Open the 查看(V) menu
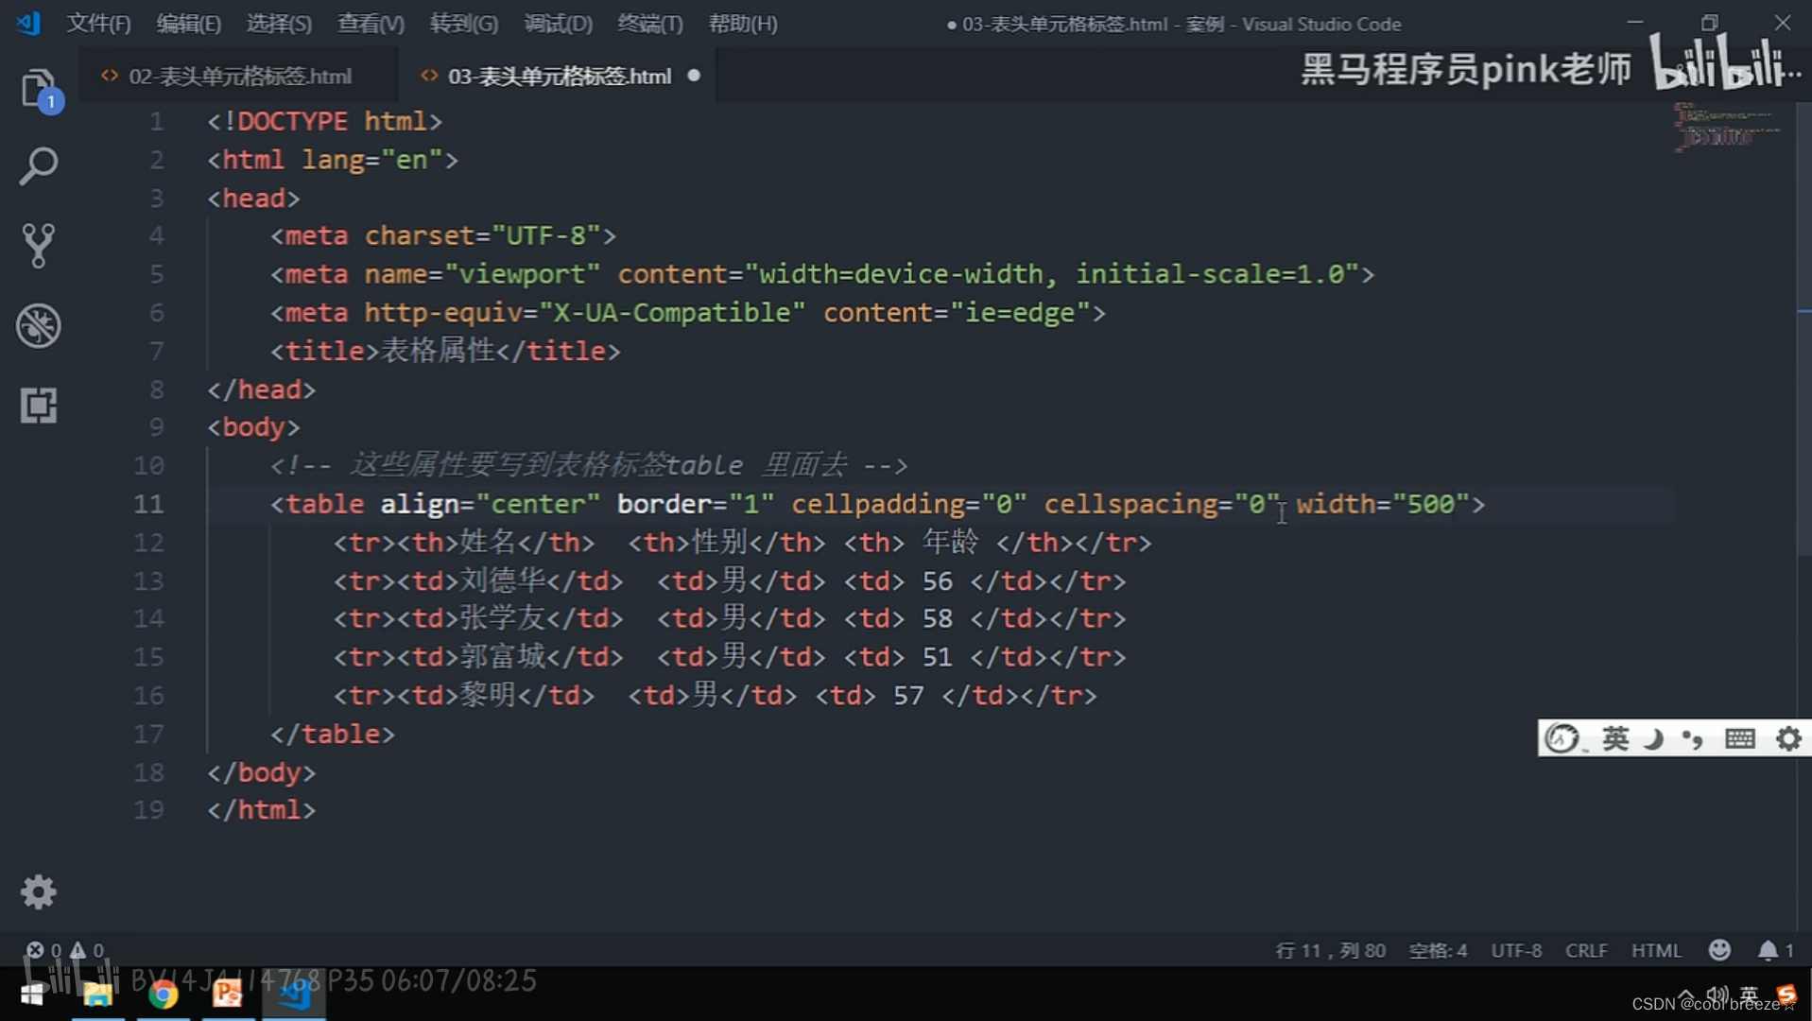This screenshot has height=1021, width=1812. click(371, 24)
